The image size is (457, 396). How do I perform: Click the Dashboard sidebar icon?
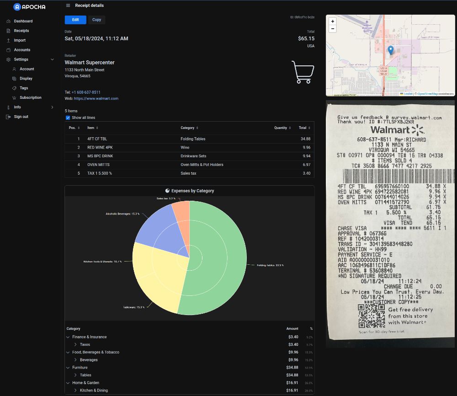[8, 21]
